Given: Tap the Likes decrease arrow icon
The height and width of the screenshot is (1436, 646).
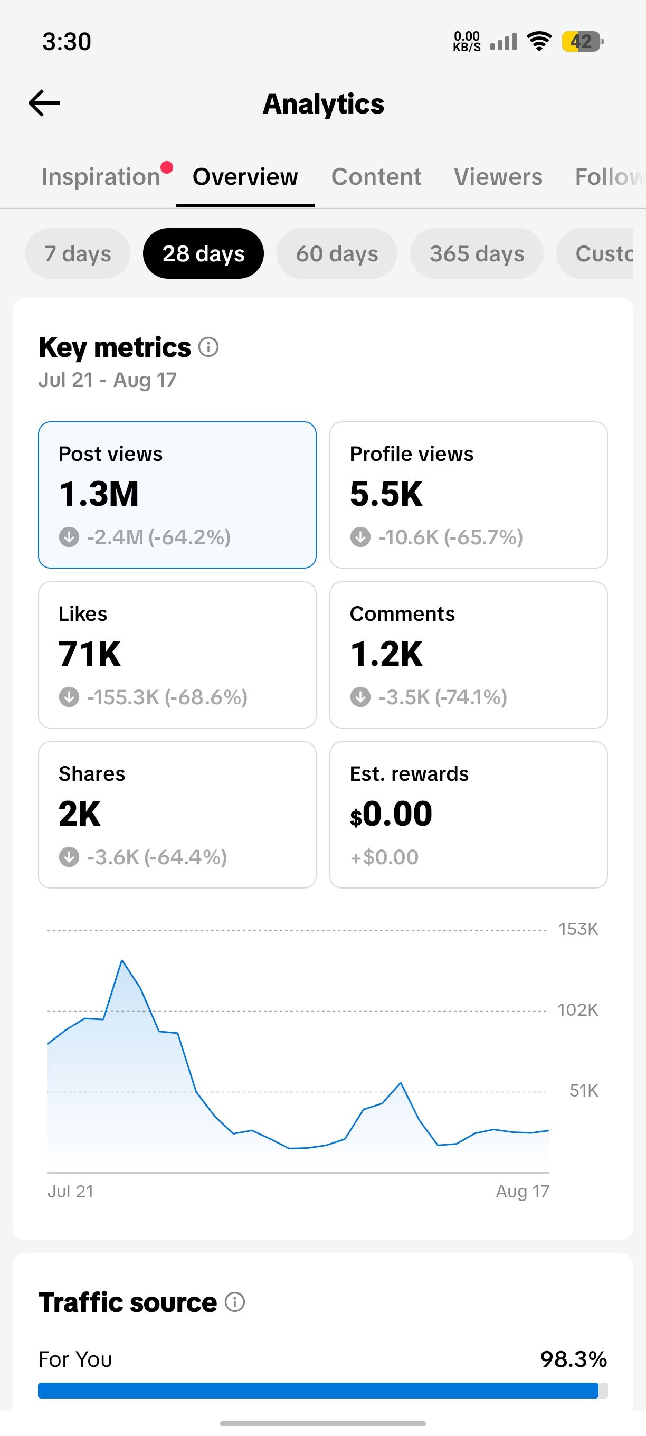Looking at the screenshot, I should coord(69,697).
